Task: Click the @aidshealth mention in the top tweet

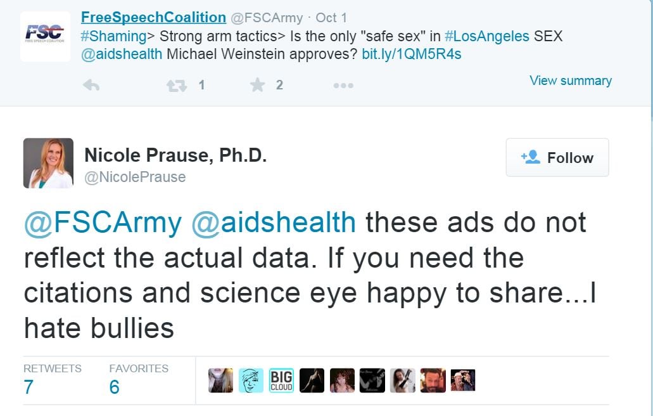Action: [x=122, y=54]
